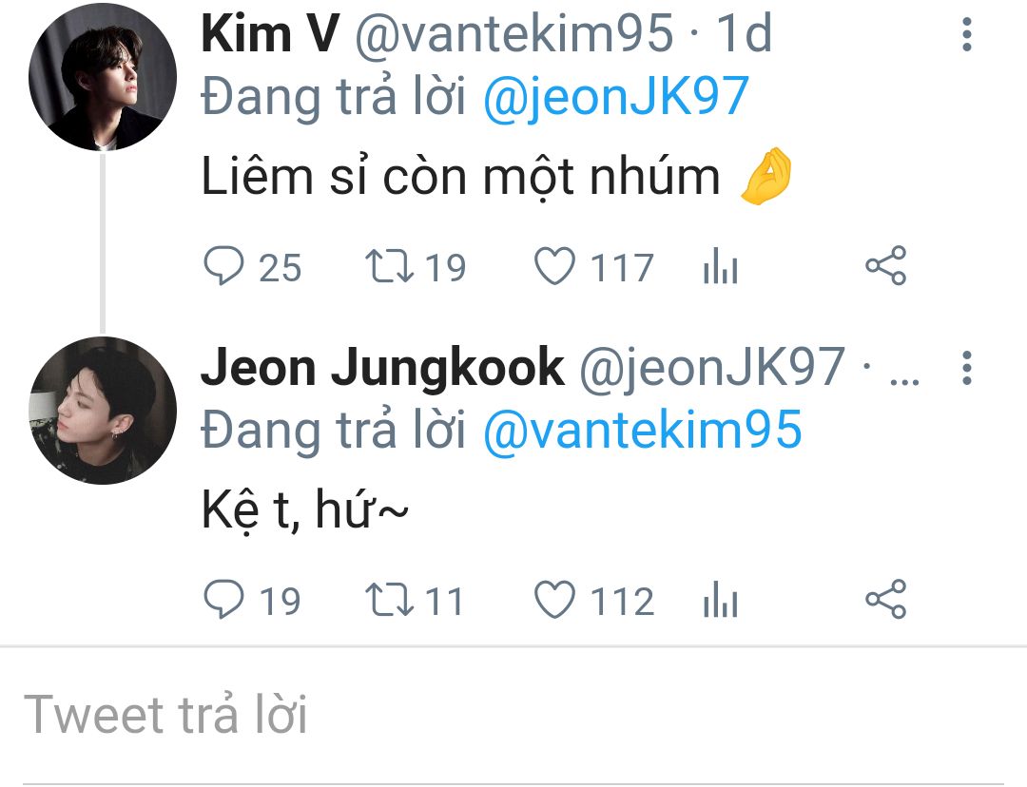Viewport: 1027px width, 787px height.
Task: Open Kim V's profile picture
Action: pyautogui.click(x=103, y=77)
